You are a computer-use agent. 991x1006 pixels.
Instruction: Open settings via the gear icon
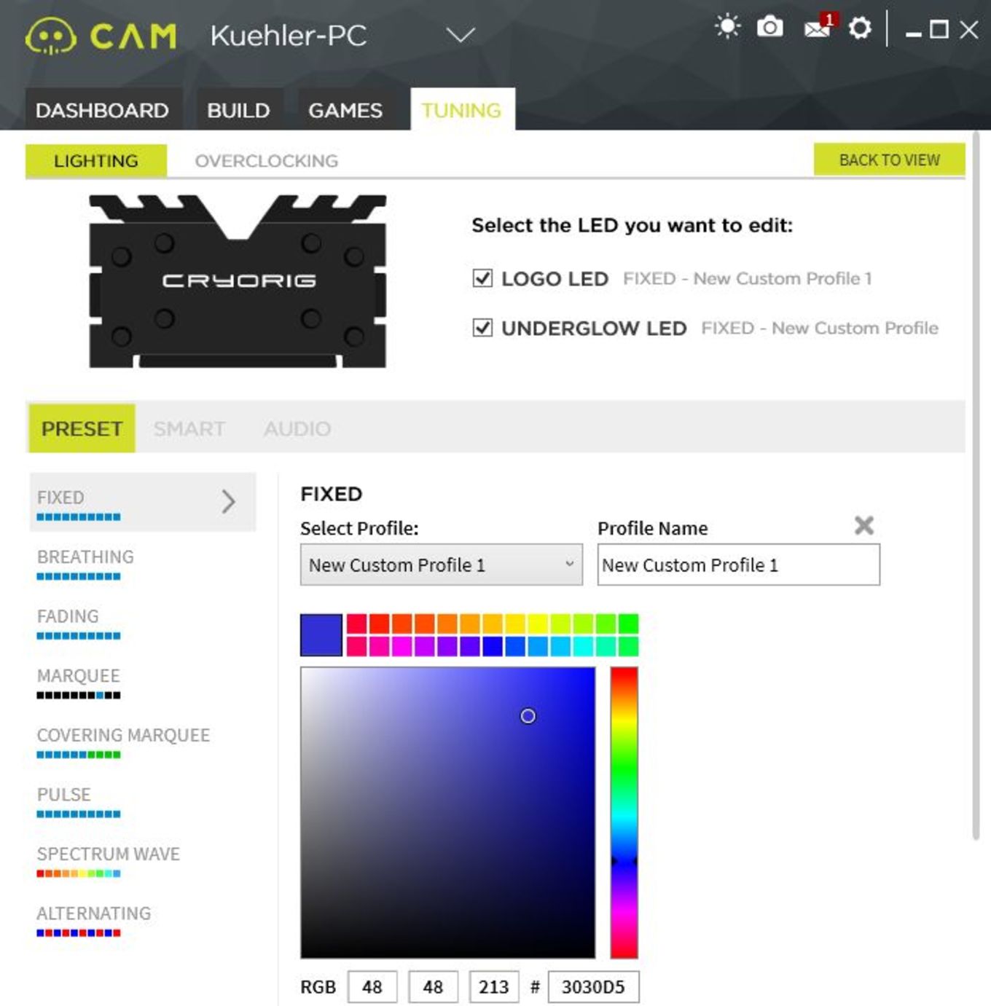(x=860, y=28)
